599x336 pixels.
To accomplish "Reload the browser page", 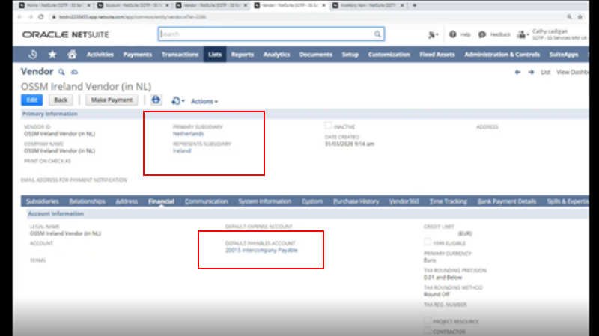I will 41,16.
